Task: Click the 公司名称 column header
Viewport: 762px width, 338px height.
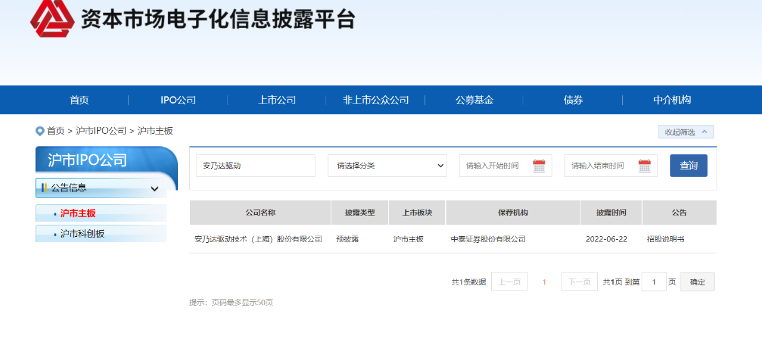Action: [260, 212]
